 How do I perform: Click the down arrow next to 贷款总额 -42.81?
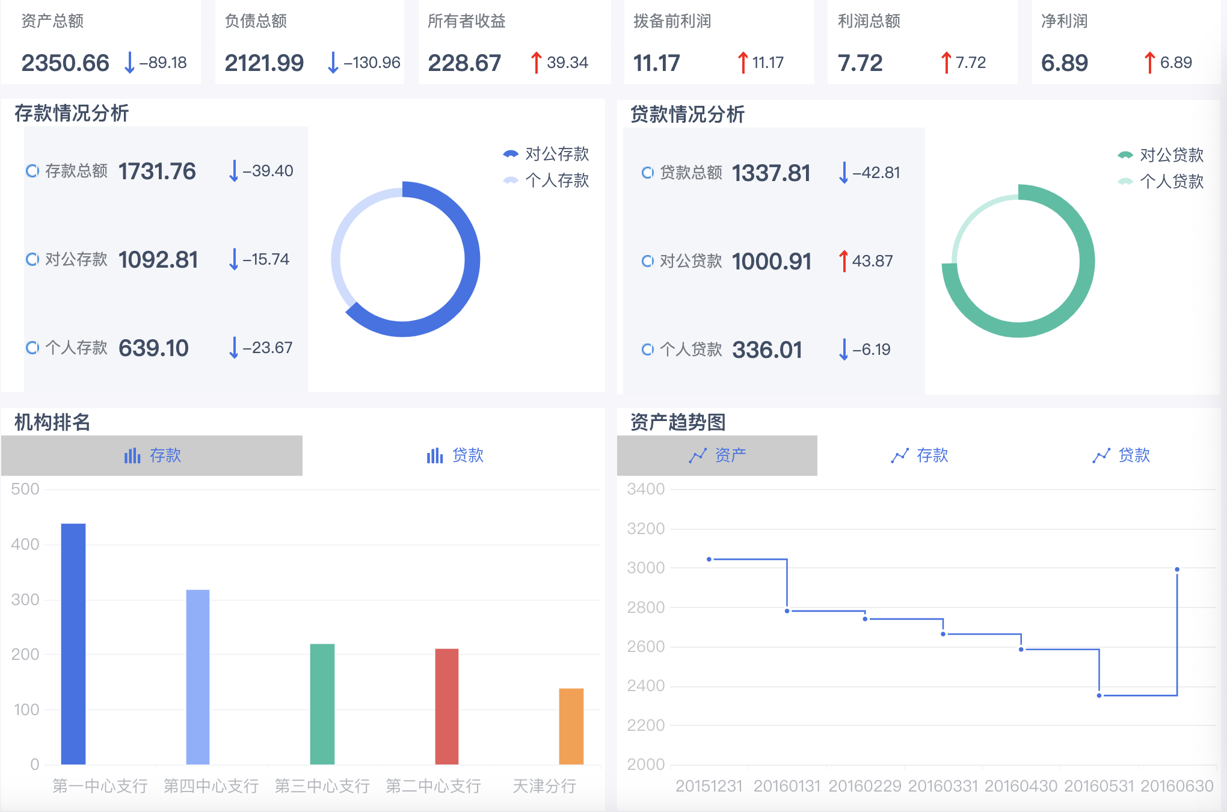pos(843,173)
